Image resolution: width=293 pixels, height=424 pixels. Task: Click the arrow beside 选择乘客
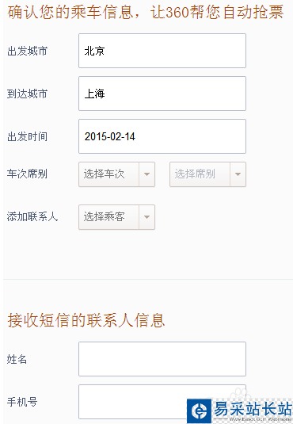(x=146, y=217)
